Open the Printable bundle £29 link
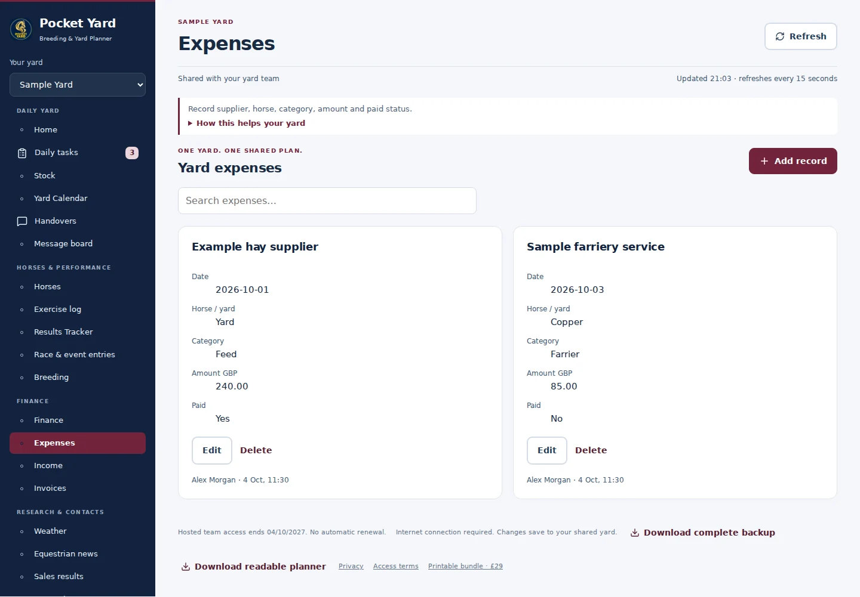Viewport: 860px width, 597px height. point(465,567)
